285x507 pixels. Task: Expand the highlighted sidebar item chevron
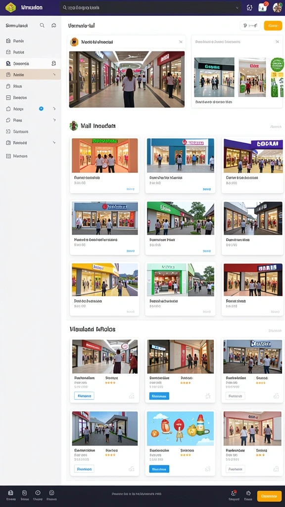pyautogui.click(x=54, y=75)
